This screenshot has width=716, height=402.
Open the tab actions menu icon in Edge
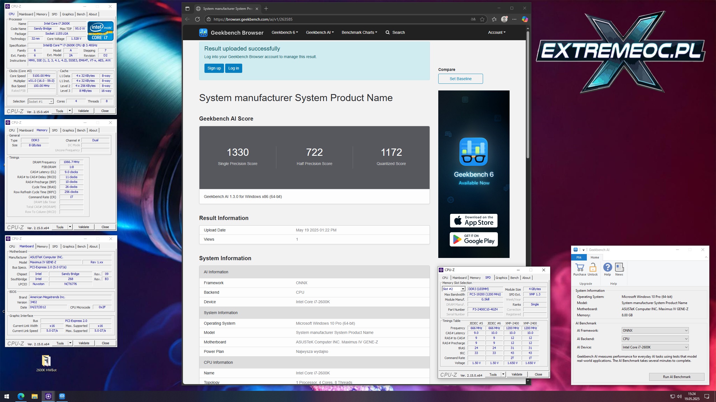187,9
